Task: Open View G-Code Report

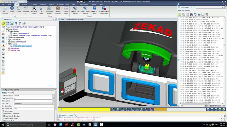Action: click(x=75, y=10)
